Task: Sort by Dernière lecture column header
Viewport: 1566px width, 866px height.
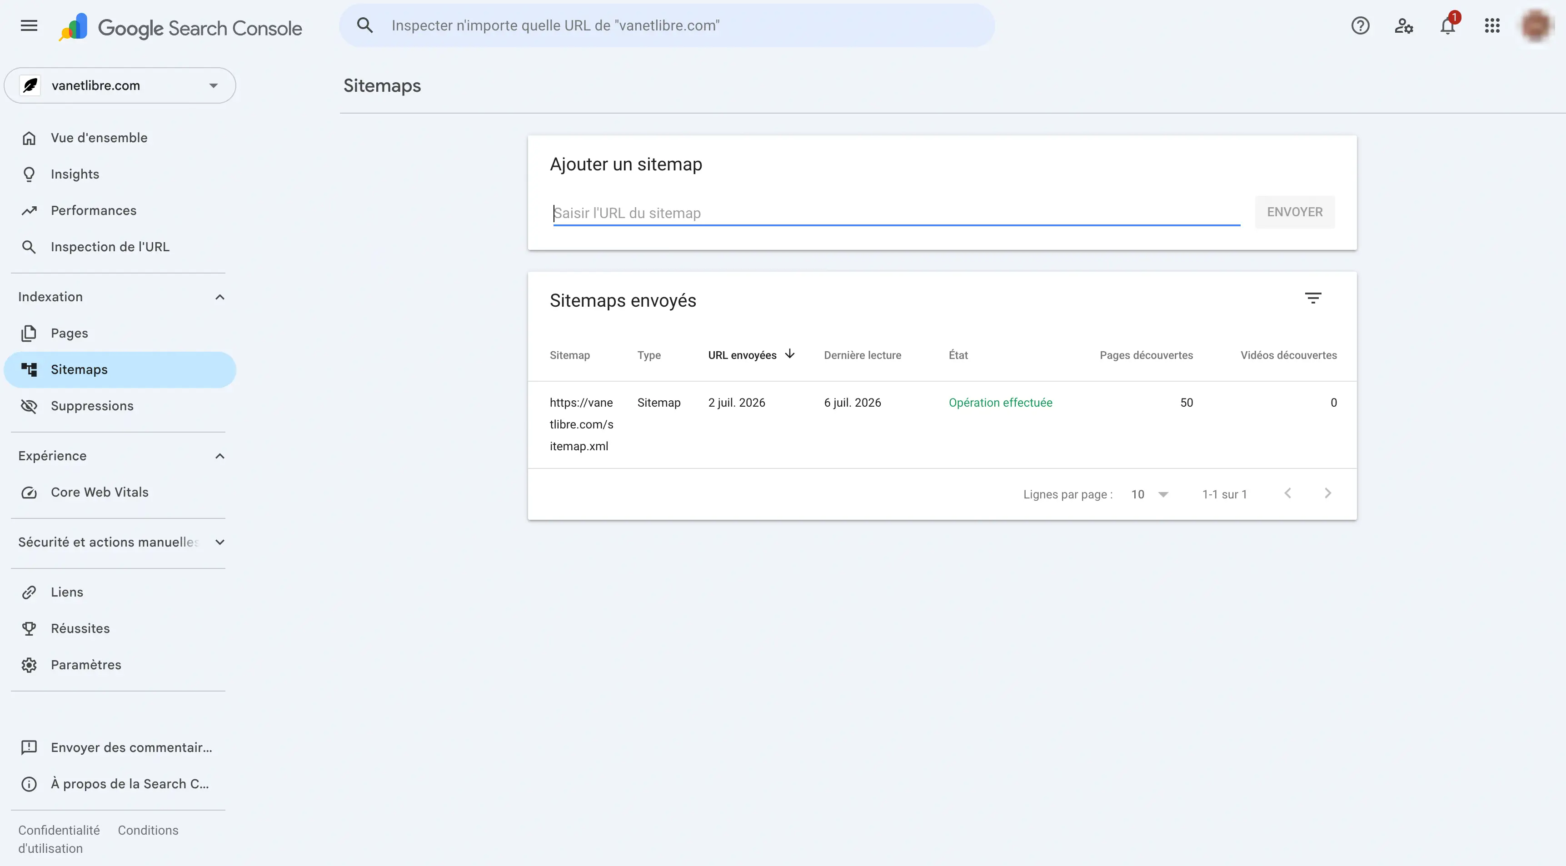Action: pos(862,355)
